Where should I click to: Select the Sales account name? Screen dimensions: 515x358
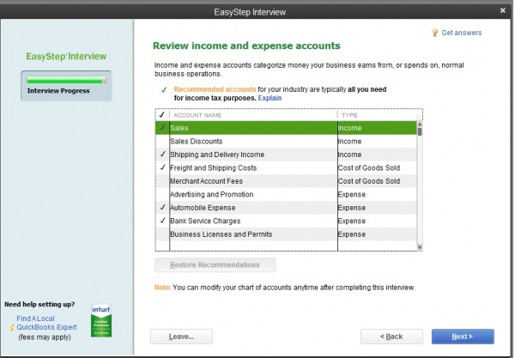tap(179, 128)
